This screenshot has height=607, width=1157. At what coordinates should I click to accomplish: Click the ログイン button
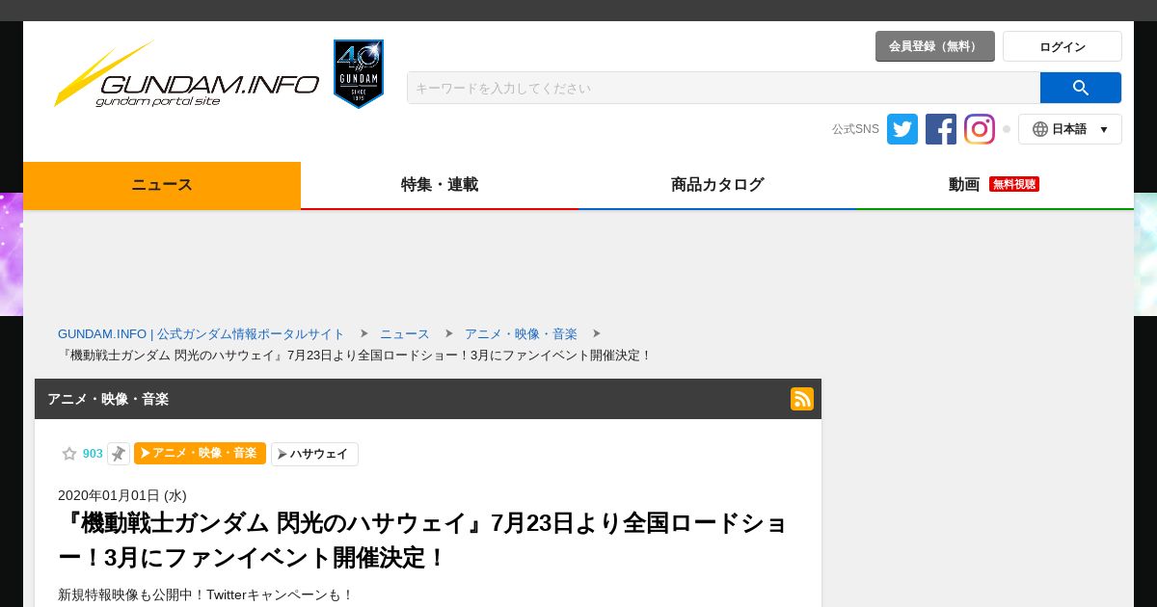tap(1063, 46)
